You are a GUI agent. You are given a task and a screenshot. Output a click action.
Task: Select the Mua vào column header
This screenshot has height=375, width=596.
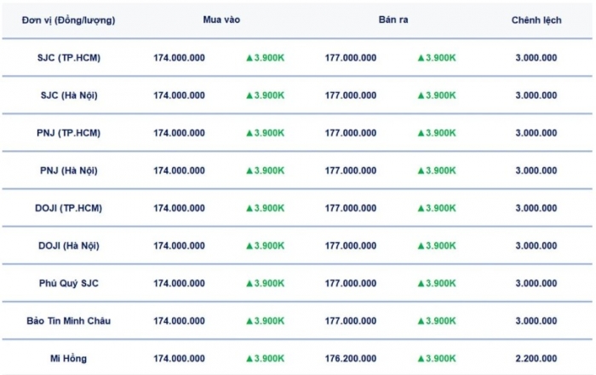point(221,20)
